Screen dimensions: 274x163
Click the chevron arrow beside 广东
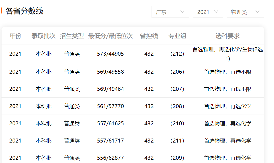point(182,12)
